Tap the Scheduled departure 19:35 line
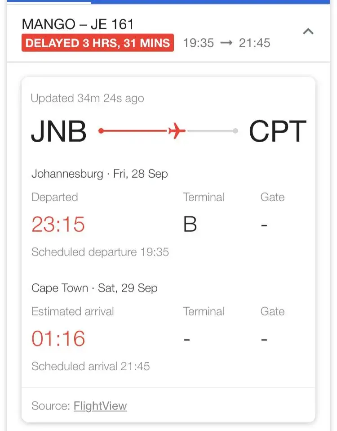The image size is (337, 431). [x=100, y=252]
